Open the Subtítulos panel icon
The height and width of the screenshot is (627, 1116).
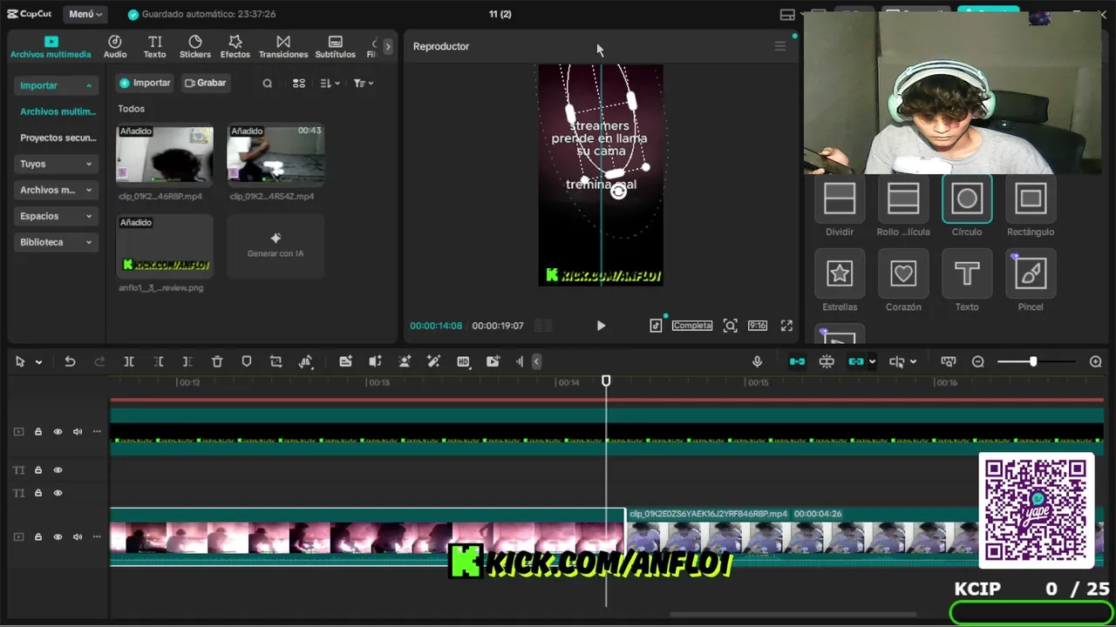[x=335, y=47]
